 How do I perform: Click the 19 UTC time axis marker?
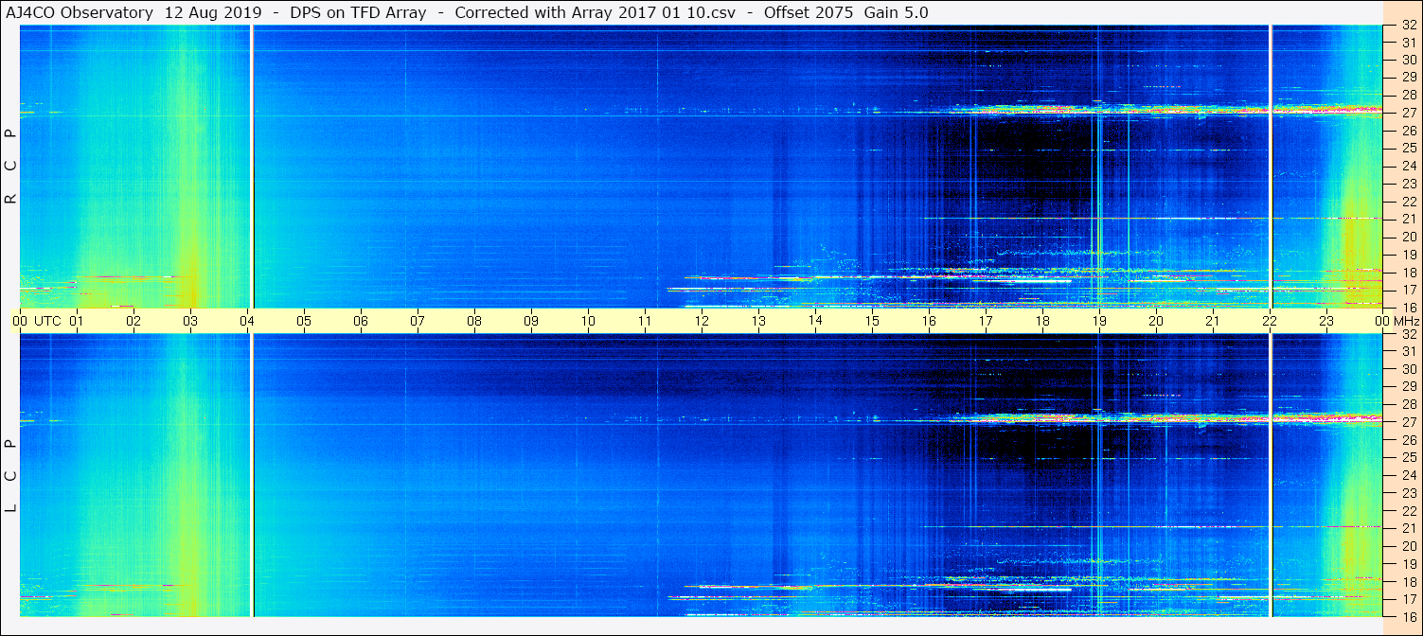(x=1099, y=321)
